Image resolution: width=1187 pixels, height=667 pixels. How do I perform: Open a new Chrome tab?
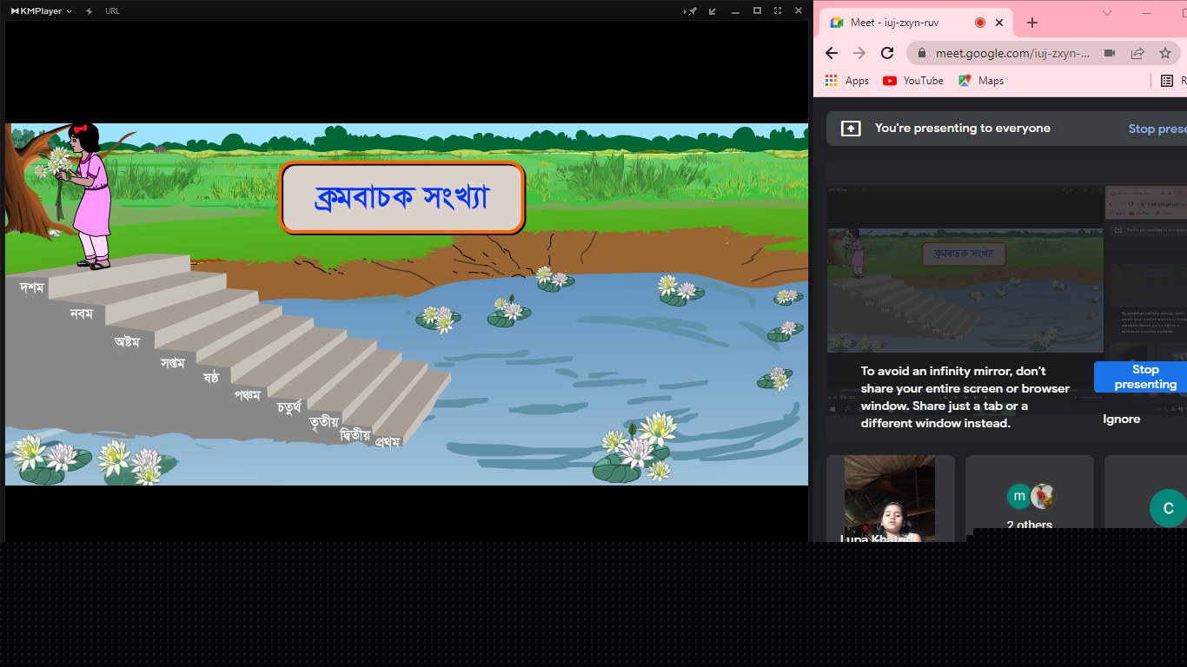pyautogui.click(x=1032, y=23)
